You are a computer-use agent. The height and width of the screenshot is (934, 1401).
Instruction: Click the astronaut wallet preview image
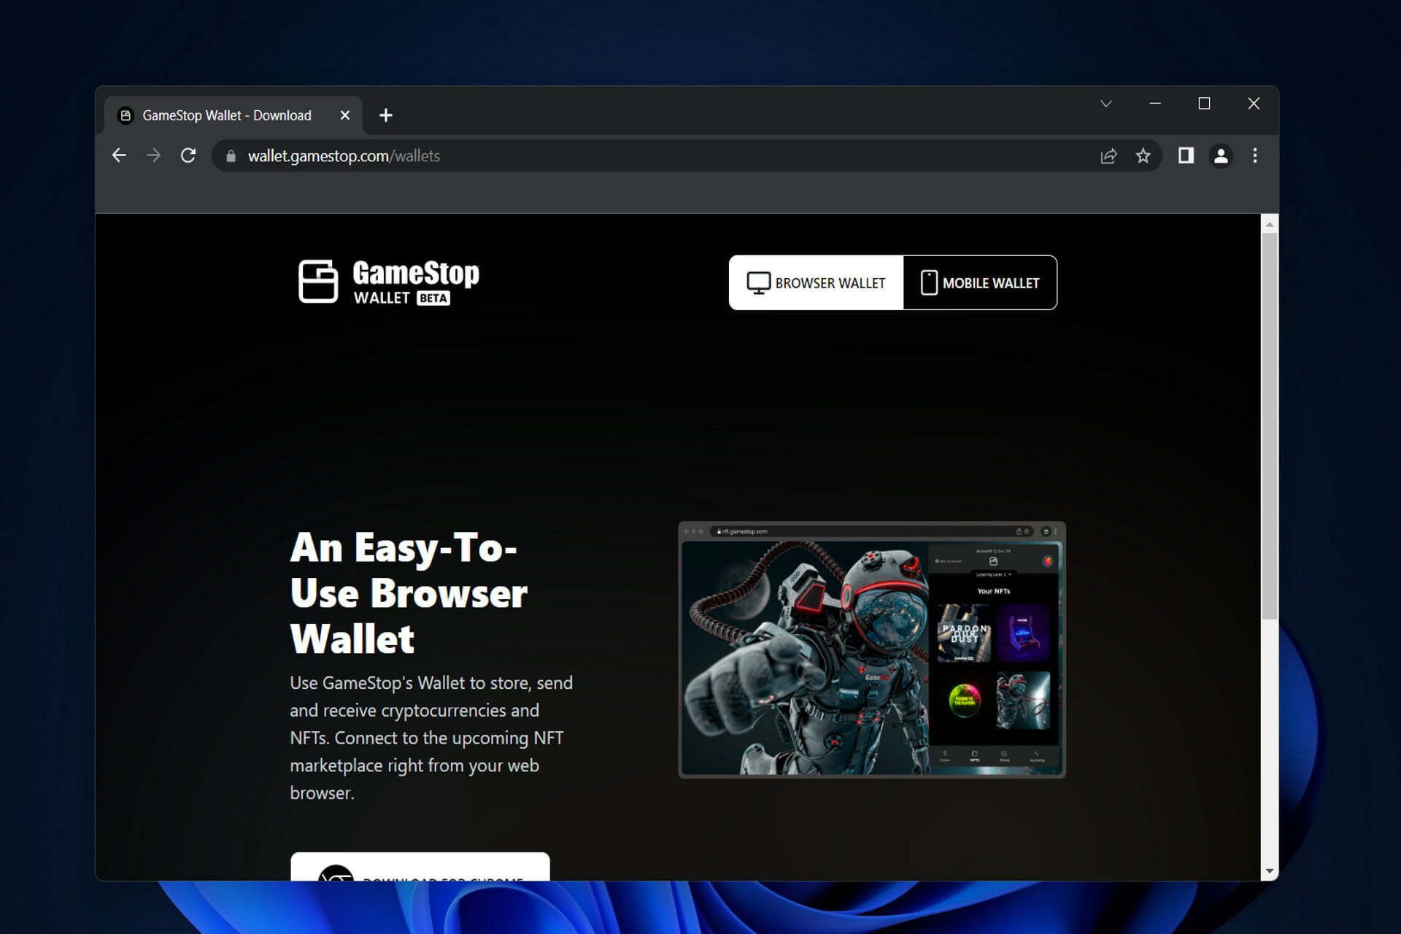coord(872,649)
